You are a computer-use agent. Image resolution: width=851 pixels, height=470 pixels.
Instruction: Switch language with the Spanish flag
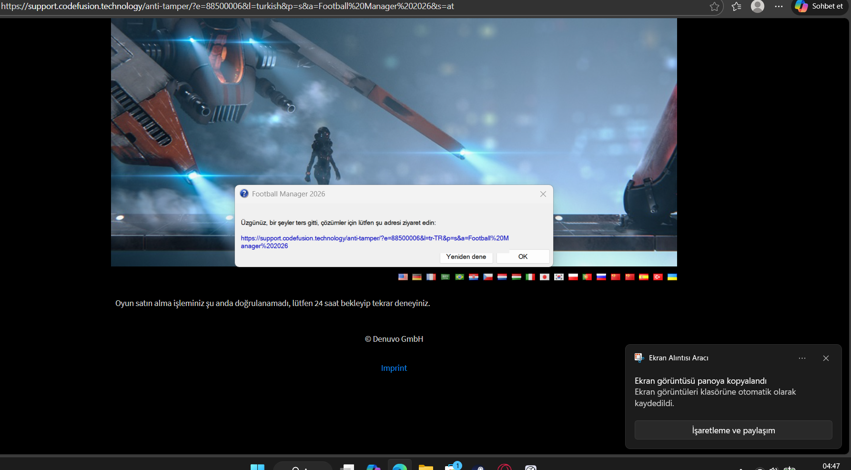pos(644,277)
